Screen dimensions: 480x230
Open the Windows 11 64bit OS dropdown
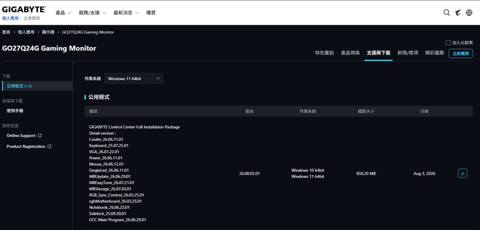[134, 79]
